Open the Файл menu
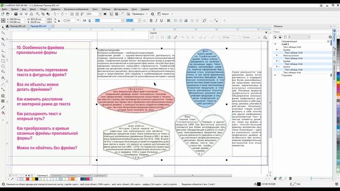Viewport: 340px width, 191px height. (5, 10)
